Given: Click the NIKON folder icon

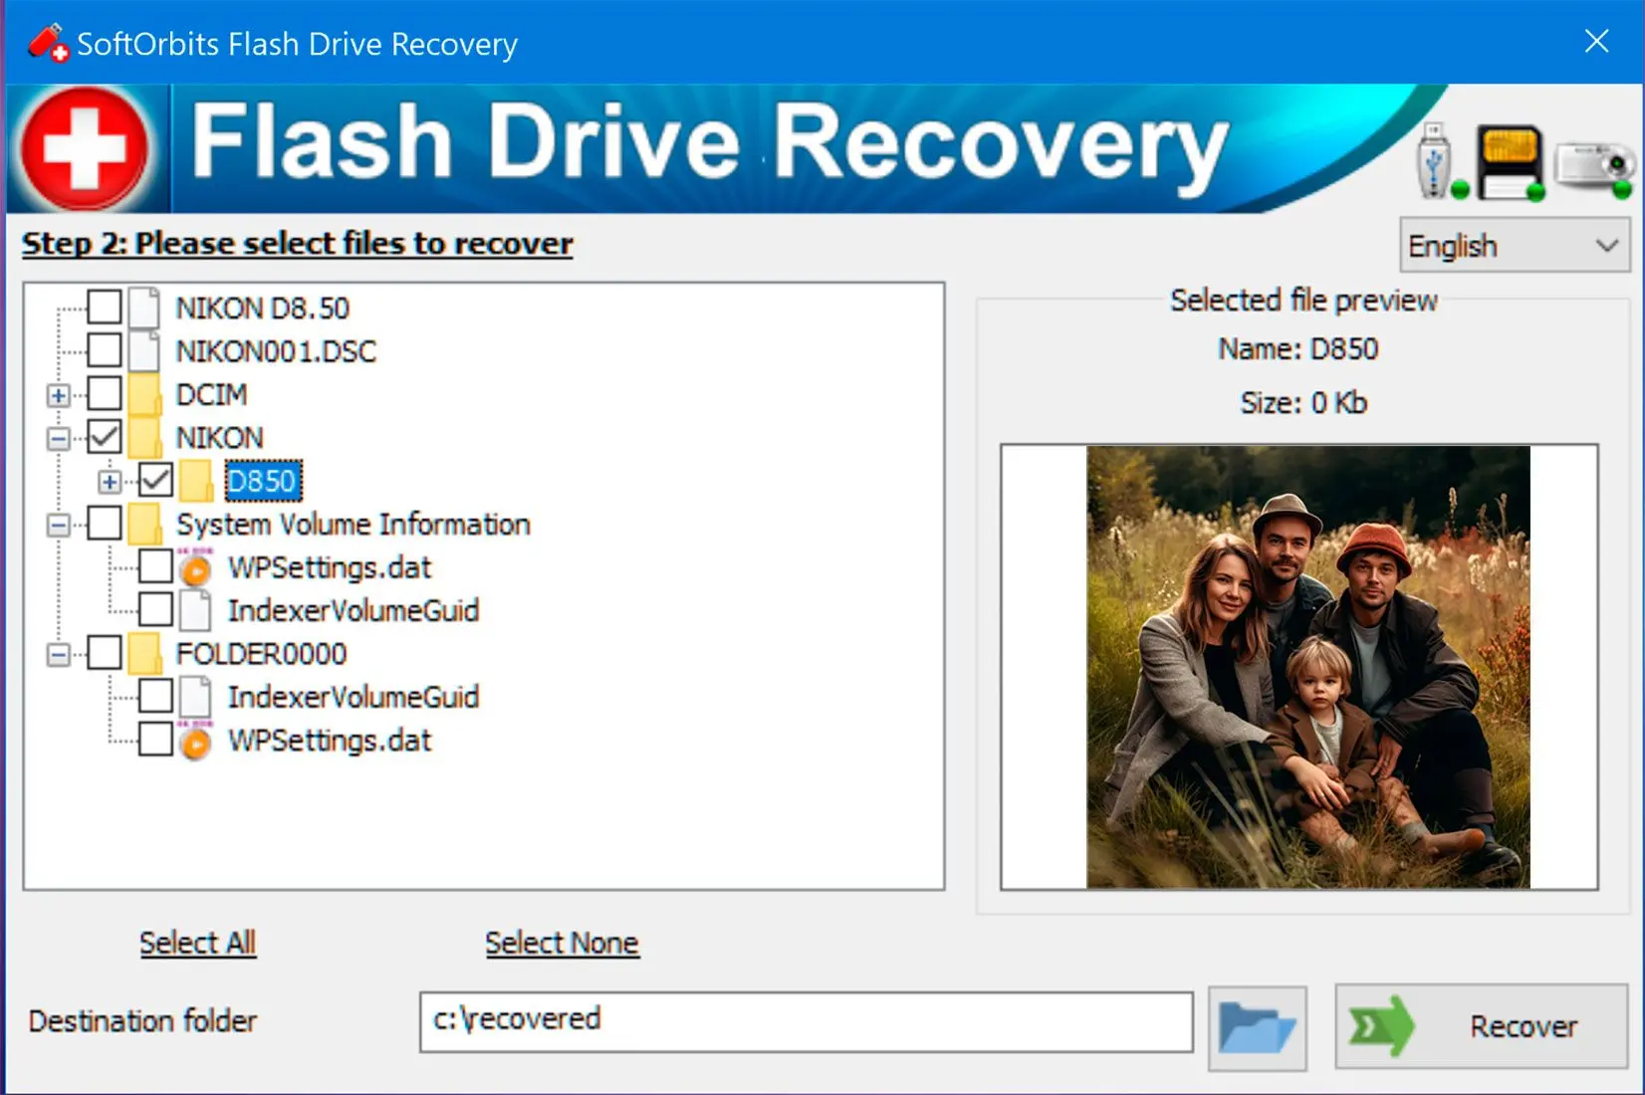Looking at the screenshot, I should click(144, 437).
